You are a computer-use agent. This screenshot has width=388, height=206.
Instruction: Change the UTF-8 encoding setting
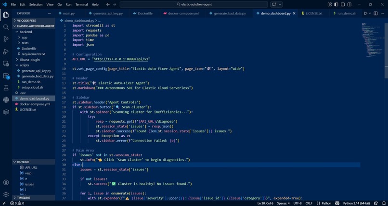click(x=297, y=203)
